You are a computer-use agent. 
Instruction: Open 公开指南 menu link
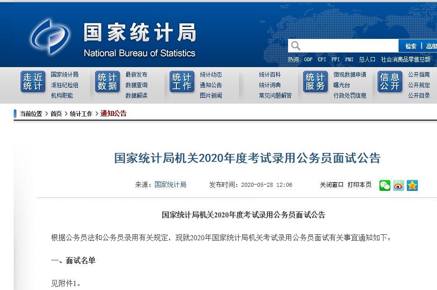pyautogui.click(x=419, y=74)
